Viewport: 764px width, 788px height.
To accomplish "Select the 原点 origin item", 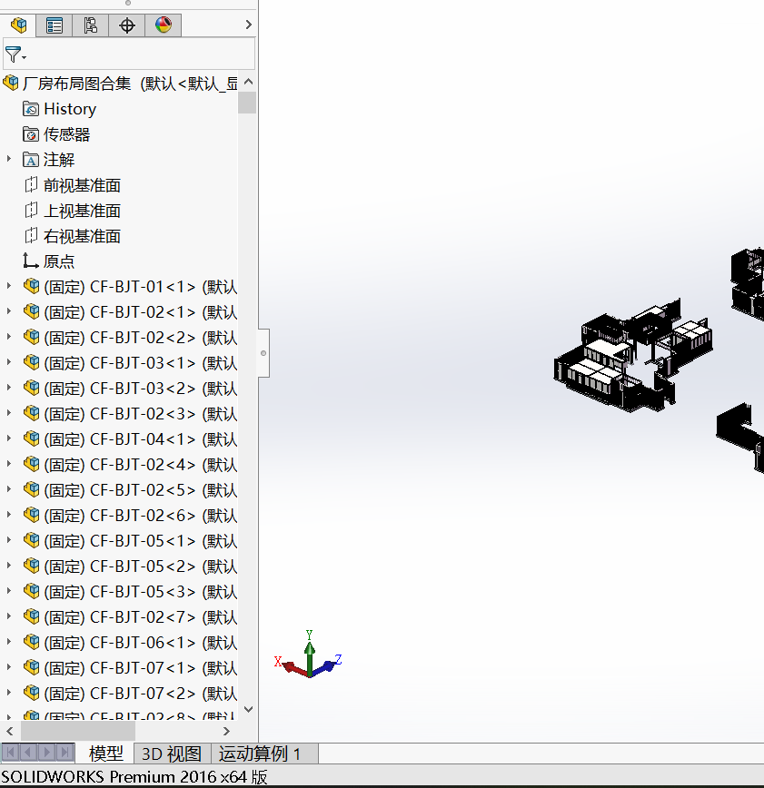I will click(59, 261).
